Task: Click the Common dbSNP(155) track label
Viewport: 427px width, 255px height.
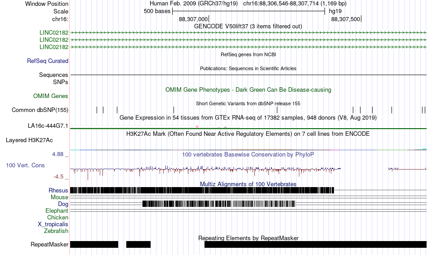Action: (x=40, y=110)
